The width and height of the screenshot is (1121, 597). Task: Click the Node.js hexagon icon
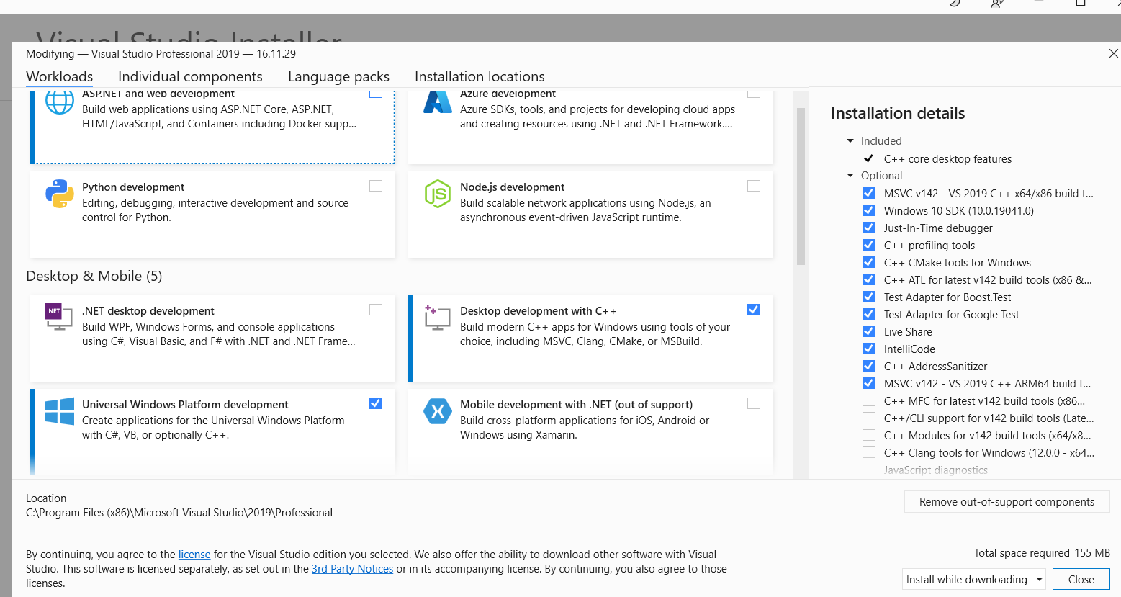pos(438,194)
